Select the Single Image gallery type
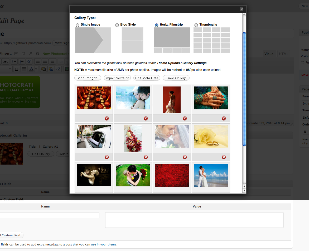This screenshot has height=251, width=309. (78, 25)
